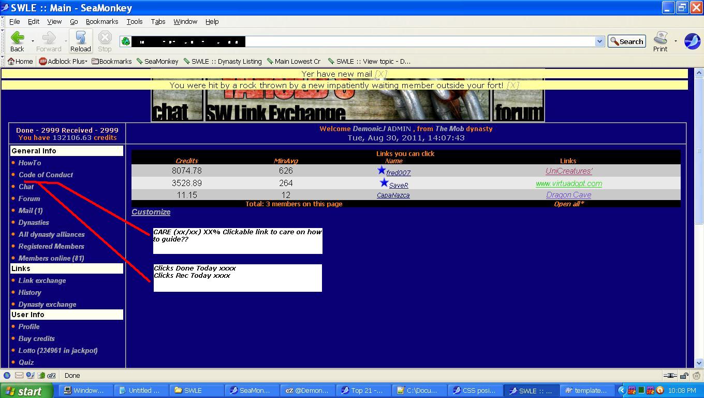Open the Tools menu
Screen dimensions: 704x398
tap(134, 21)
